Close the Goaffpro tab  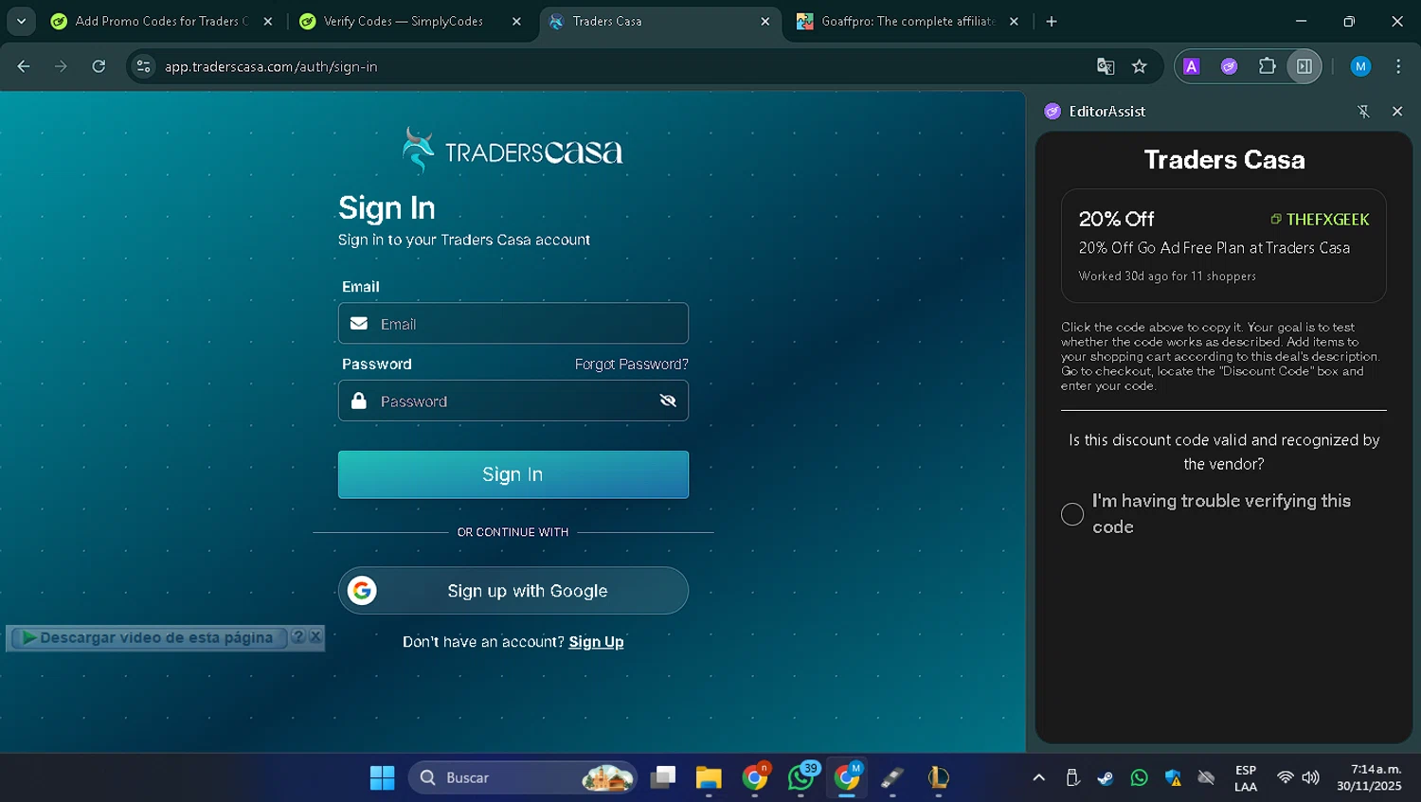tap(1014, 21)
